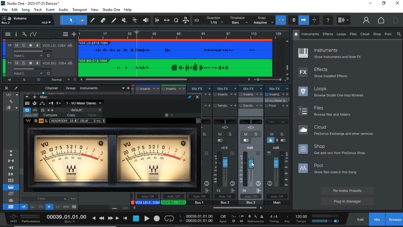Add a track with the plus icon

[74, 34]
